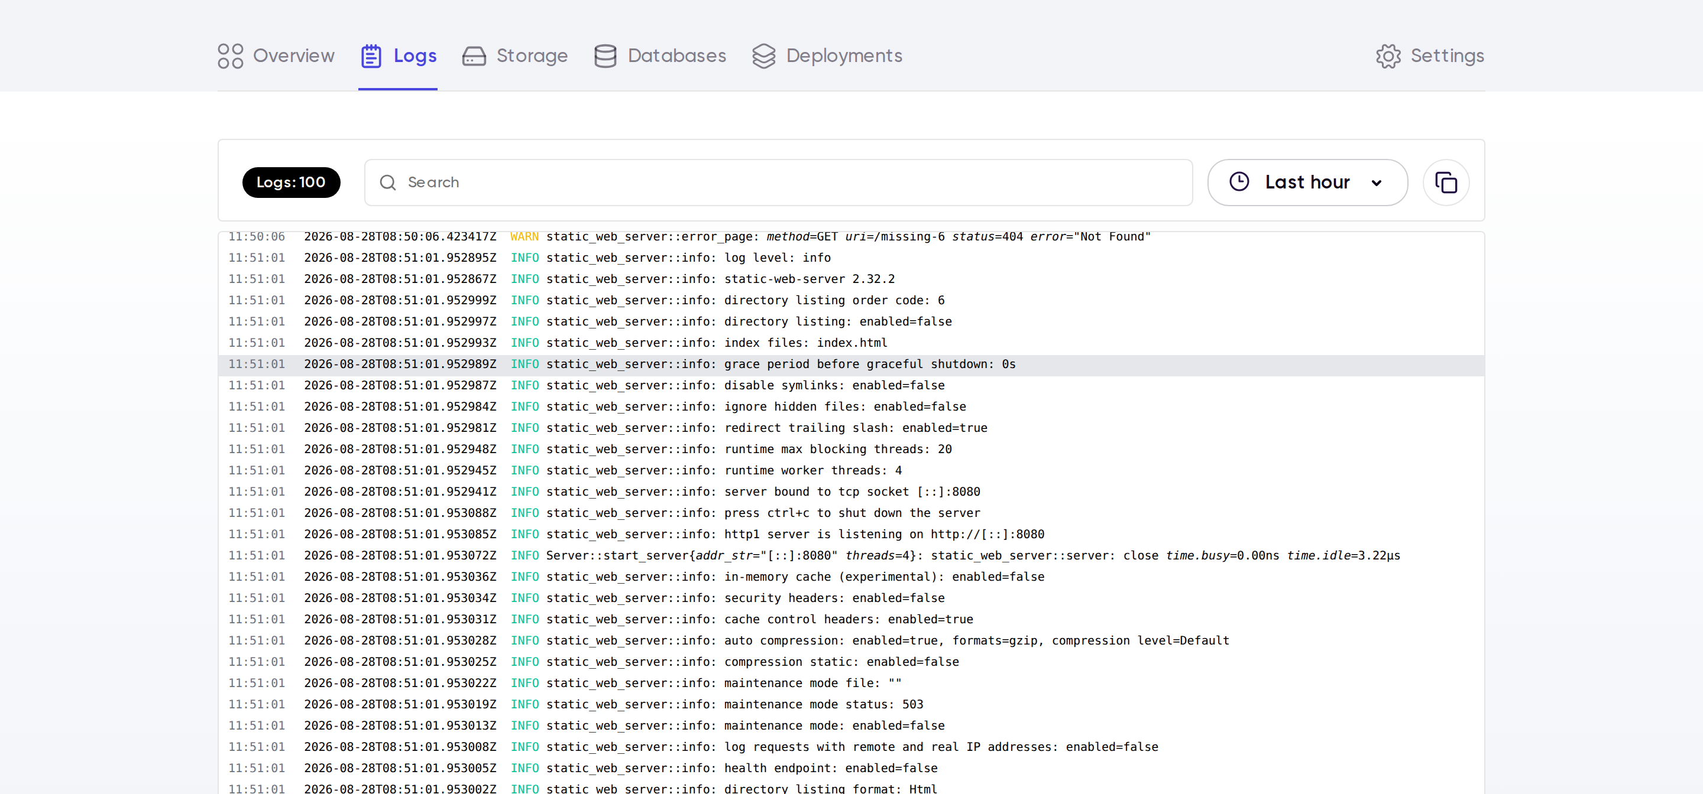Image resolution: width=1703 pixels, height=794 pixels.
Task: Select the 'server bound to tcp socket' line
Action: [x=851, y=492]
